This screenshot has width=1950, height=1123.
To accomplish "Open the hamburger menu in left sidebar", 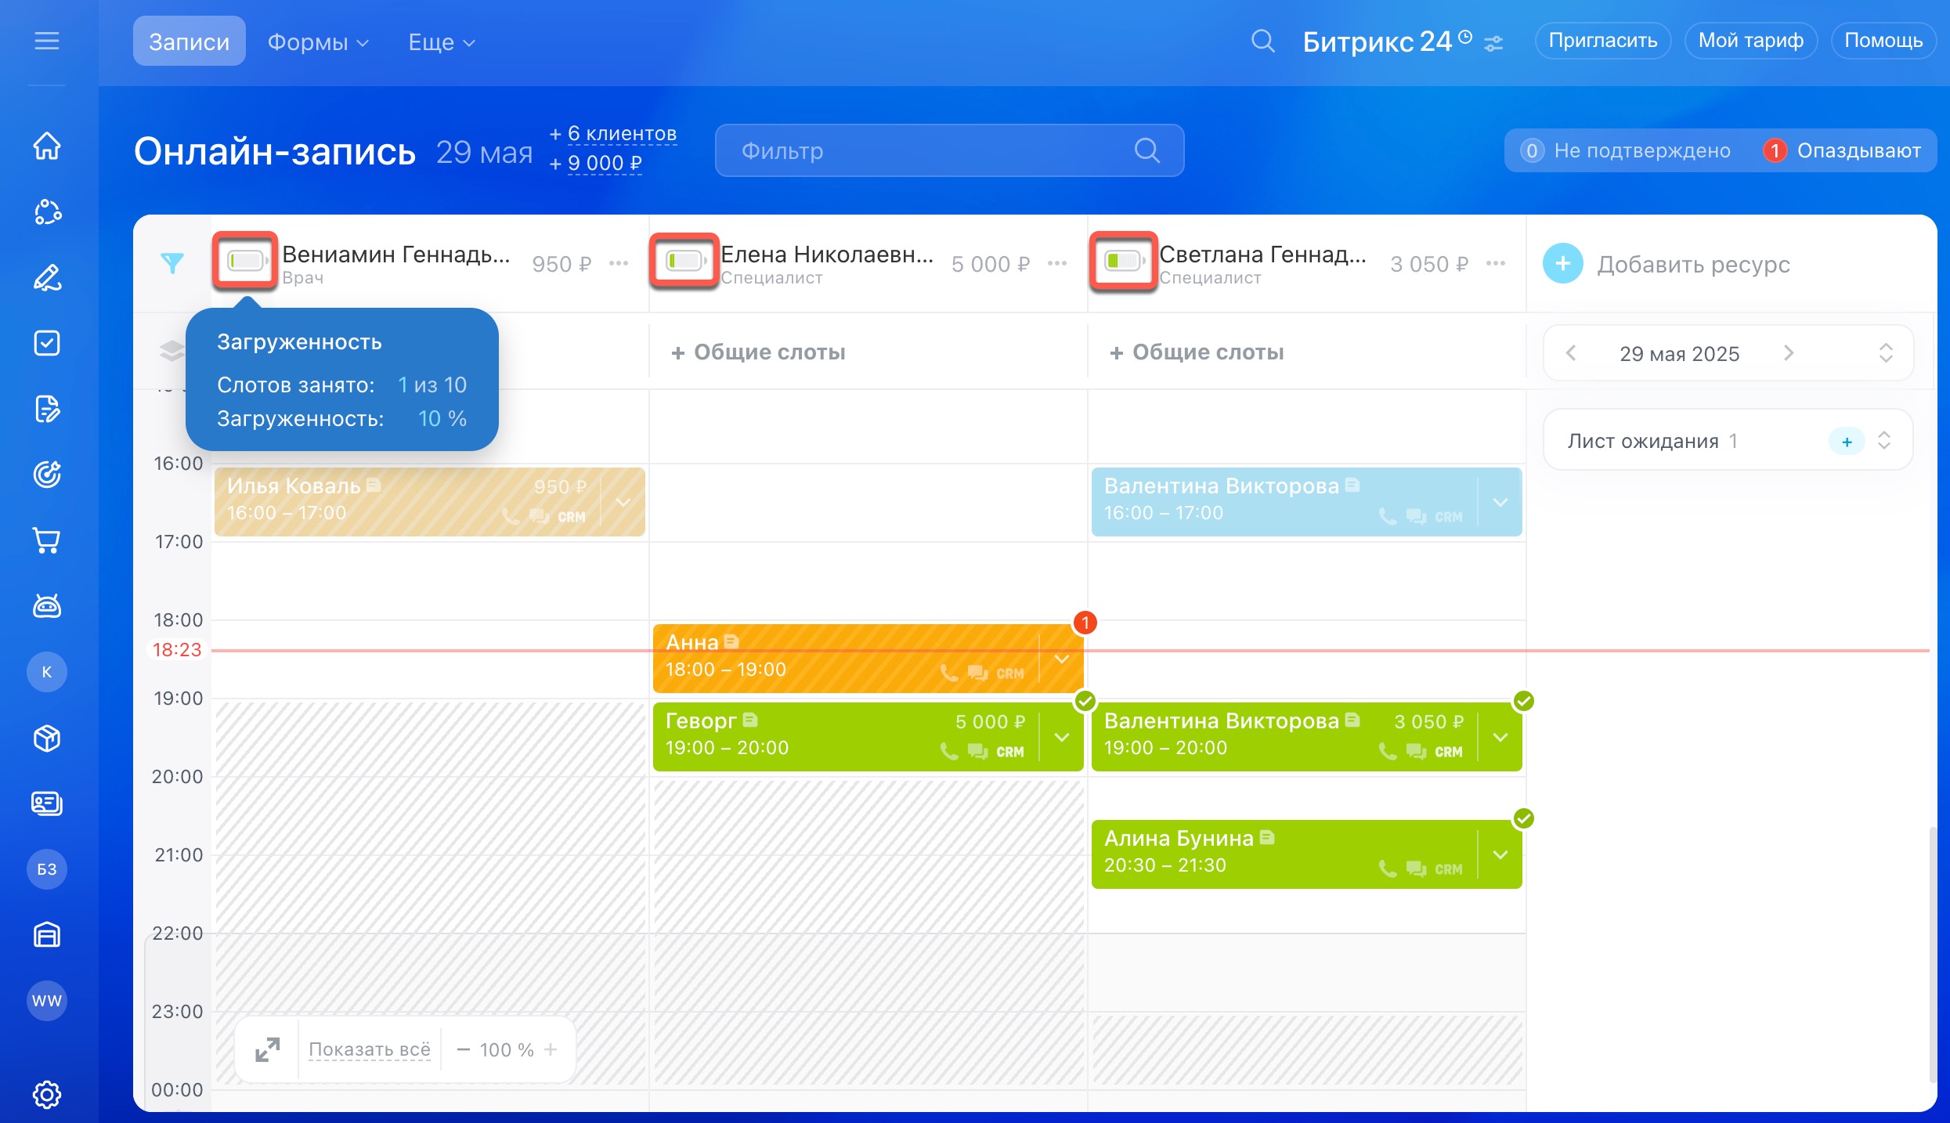I will (x=47, y=41).
